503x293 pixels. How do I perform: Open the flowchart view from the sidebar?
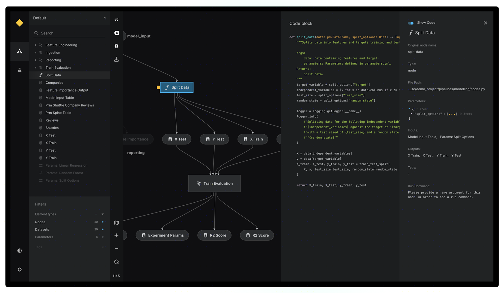point(20,51)
